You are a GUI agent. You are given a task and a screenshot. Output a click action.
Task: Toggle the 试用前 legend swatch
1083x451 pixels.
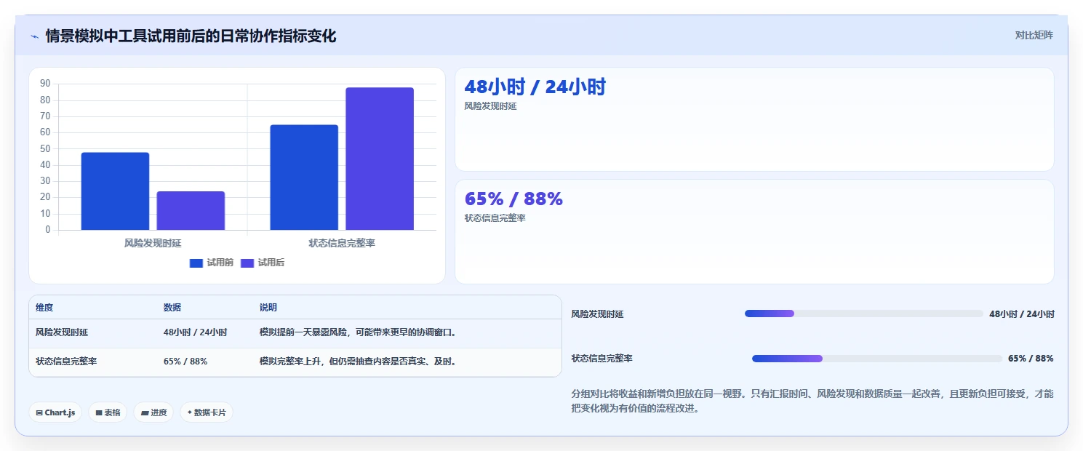click(196, 263)
